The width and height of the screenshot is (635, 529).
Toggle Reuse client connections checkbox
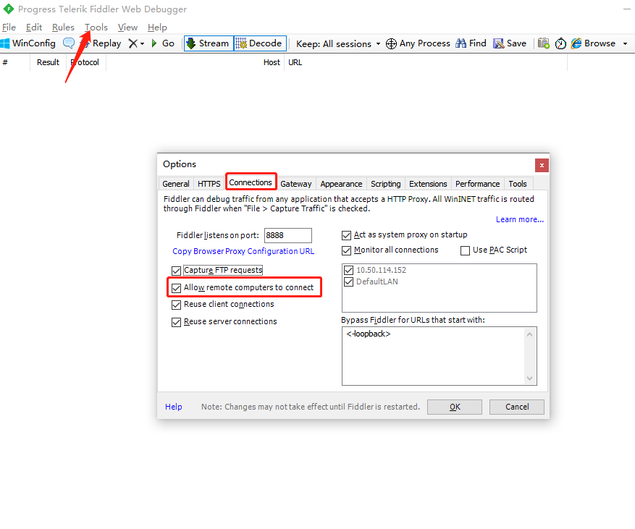pyautogui.click(x=176, y=305)
